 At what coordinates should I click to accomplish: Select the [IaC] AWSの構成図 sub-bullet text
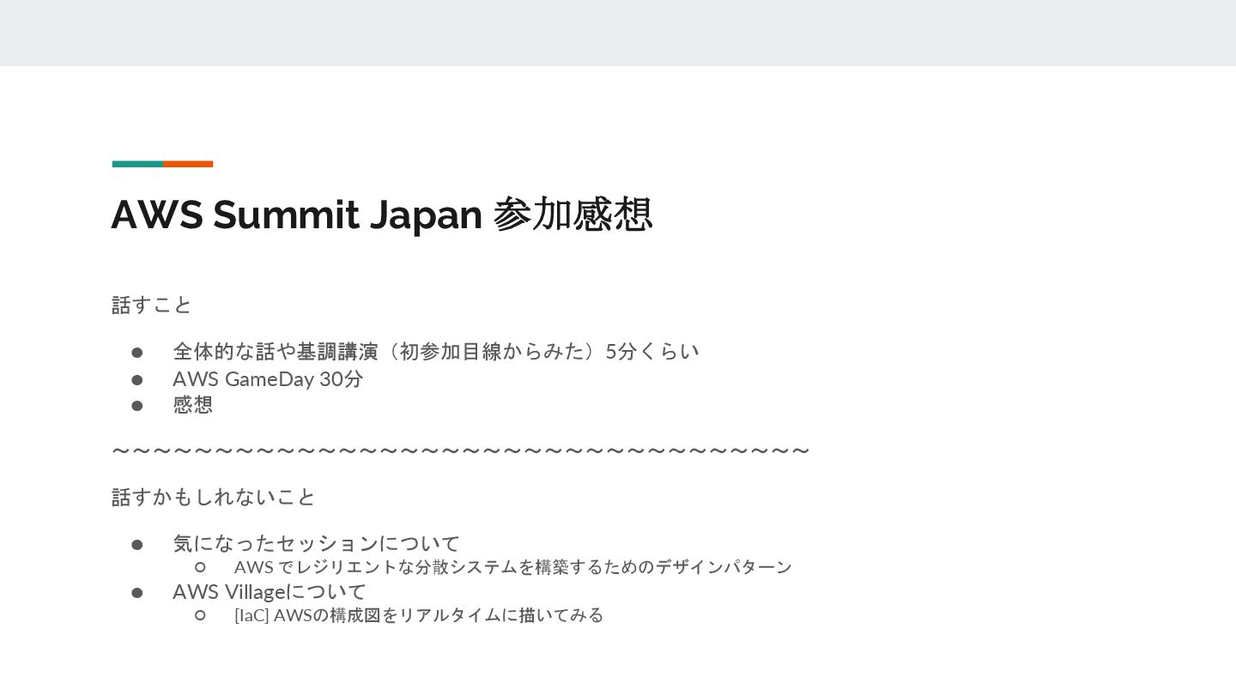pyautogui.click(x=419, y=614)
